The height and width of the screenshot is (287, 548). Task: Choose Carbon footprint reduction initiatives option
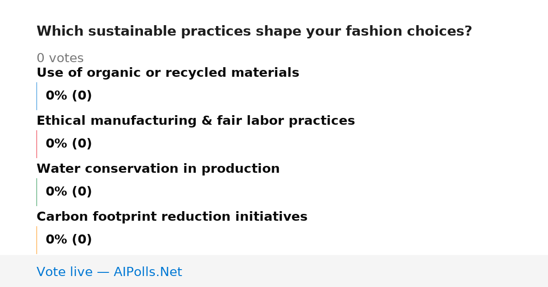coord(172,217)
